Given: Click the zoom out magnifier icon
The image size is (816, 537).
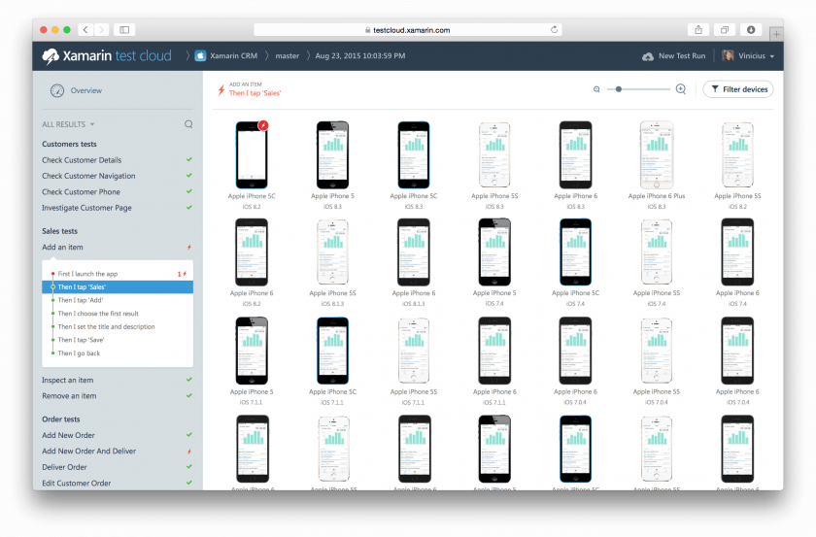Looking at the screenshot, I should 596,89.
